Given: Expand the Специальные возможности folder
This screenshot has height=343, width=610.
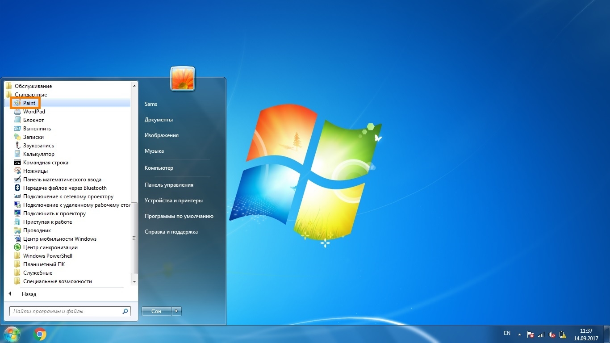Looking at the screenshot, I should pyautogui.click(x=57, y=281).
